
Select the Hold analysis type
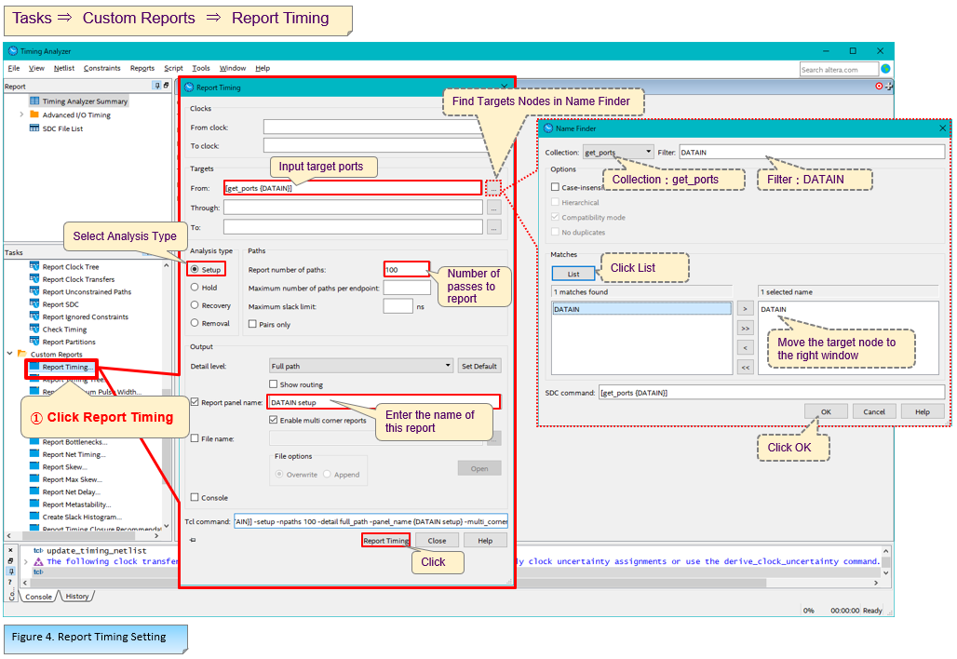click(195, 288)
